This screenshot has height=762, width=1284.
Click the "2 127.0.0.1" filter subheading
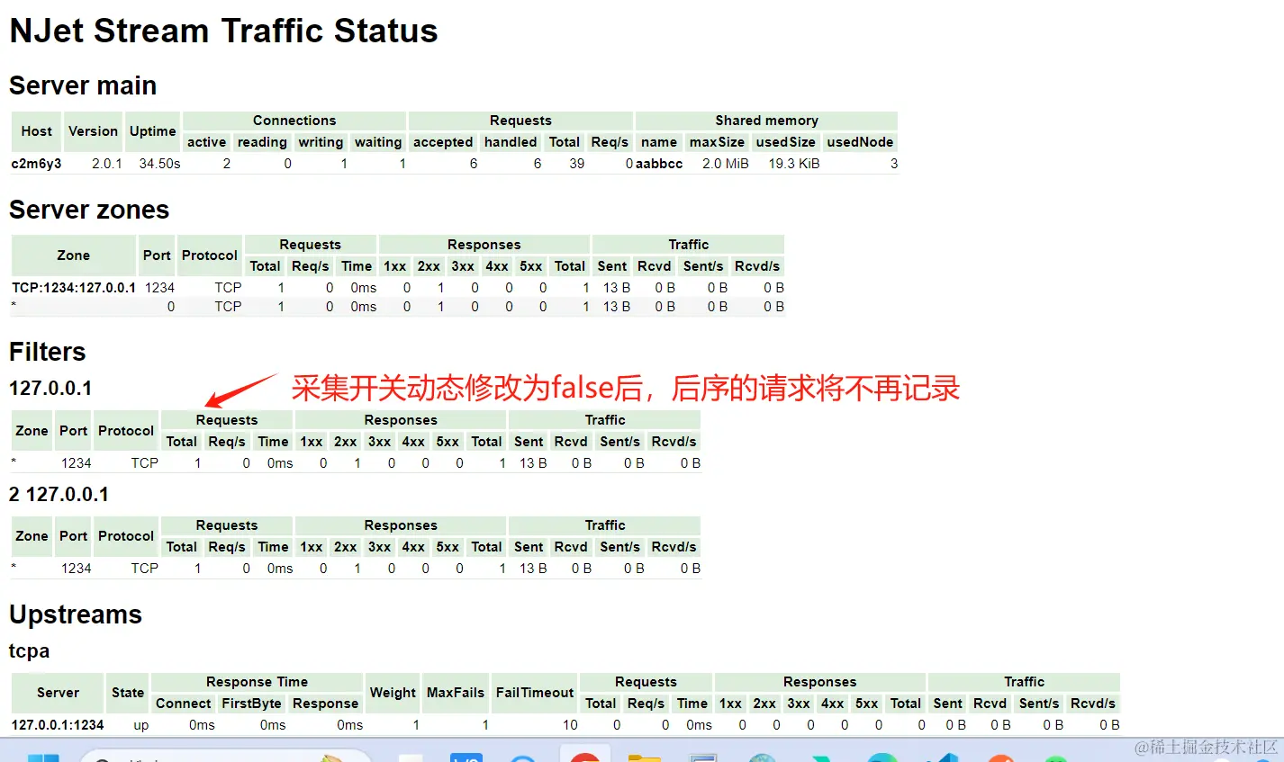point(59,495)
